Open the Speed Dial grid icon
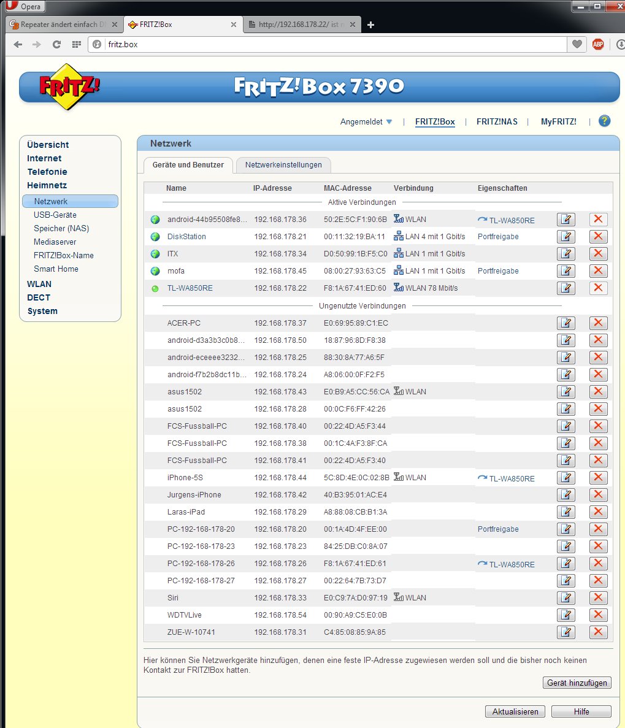Screen dimensions: 625x728 tap(77, 45)
